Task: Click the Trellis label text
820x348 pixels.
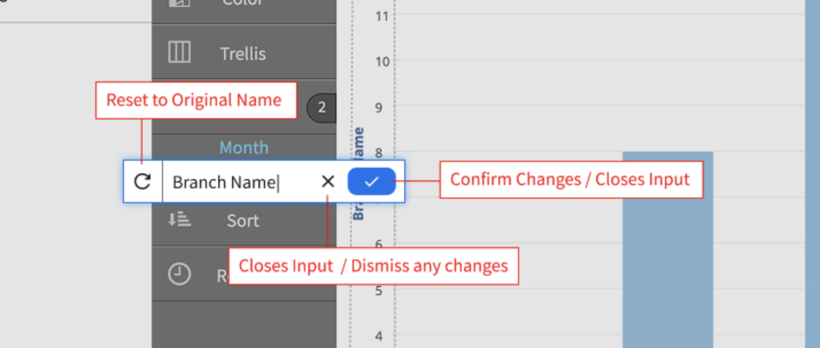Action: click(243, 53)
